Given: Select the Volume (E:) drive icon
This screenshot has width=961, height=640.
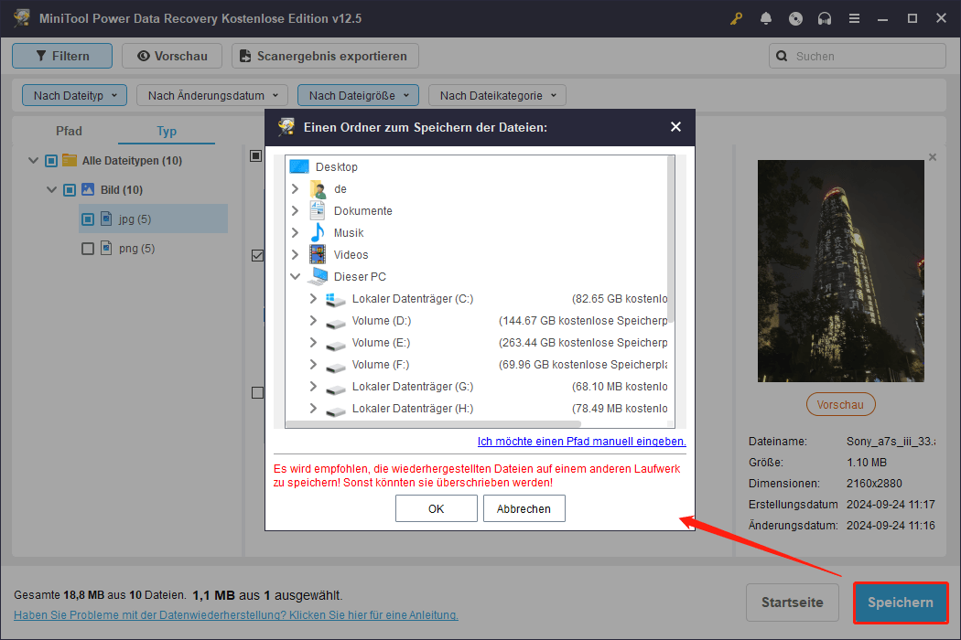Looking at the screenshot, I should 335,344.
